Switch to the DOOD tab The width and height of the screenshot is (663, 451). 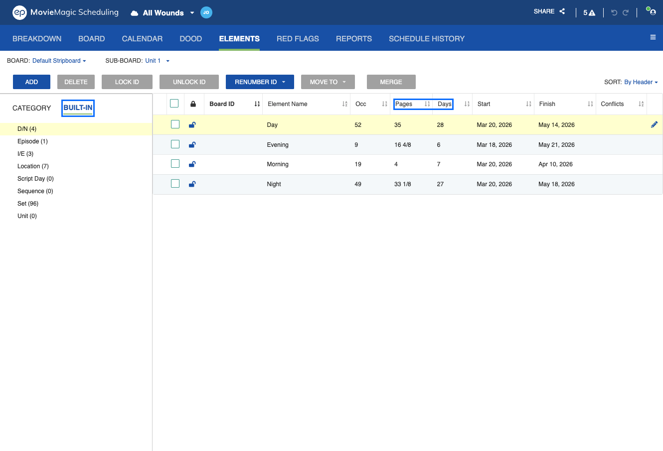click(191, 38)
